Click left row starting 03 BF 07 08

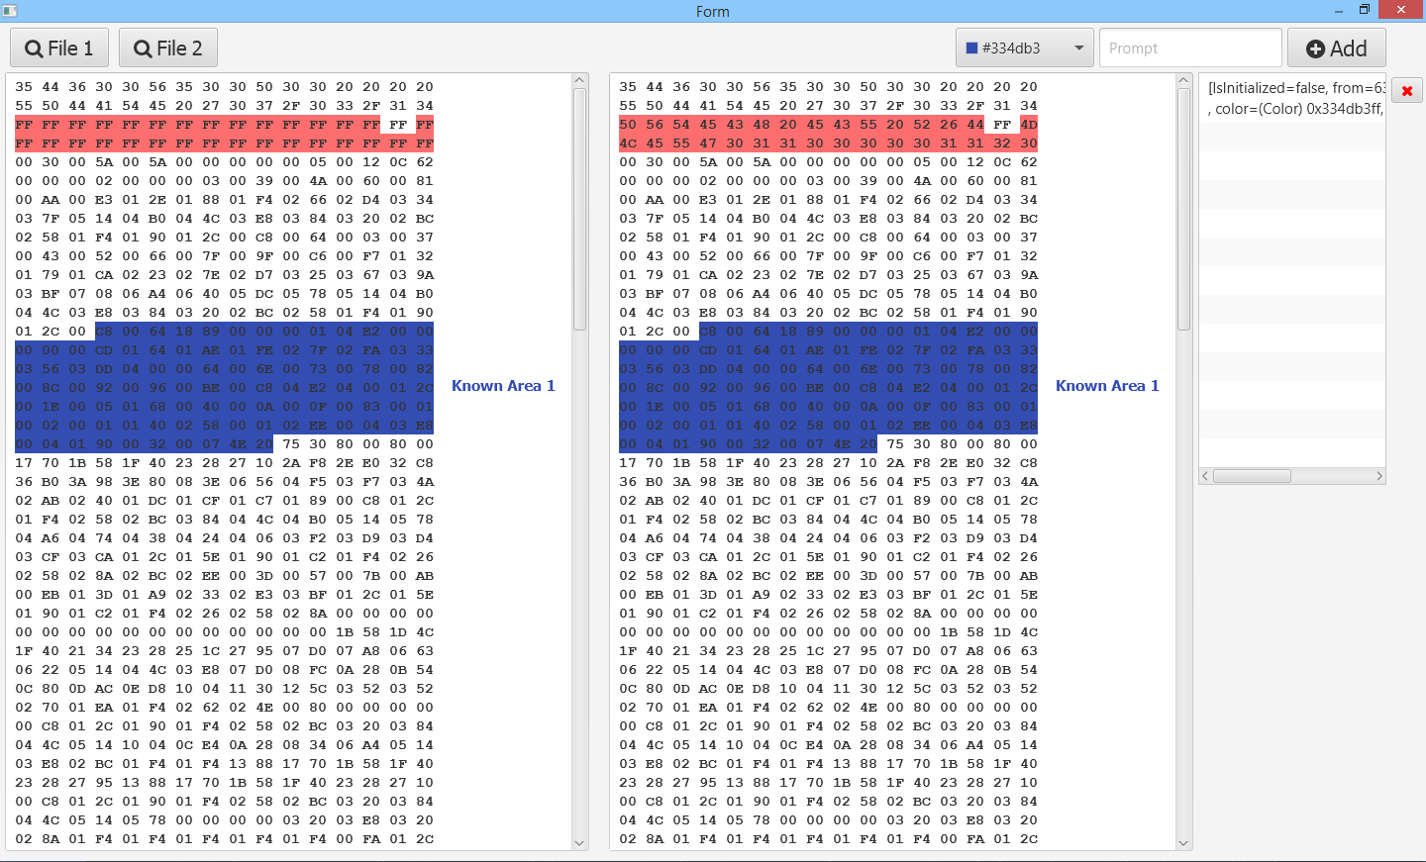tap(224, 294)
